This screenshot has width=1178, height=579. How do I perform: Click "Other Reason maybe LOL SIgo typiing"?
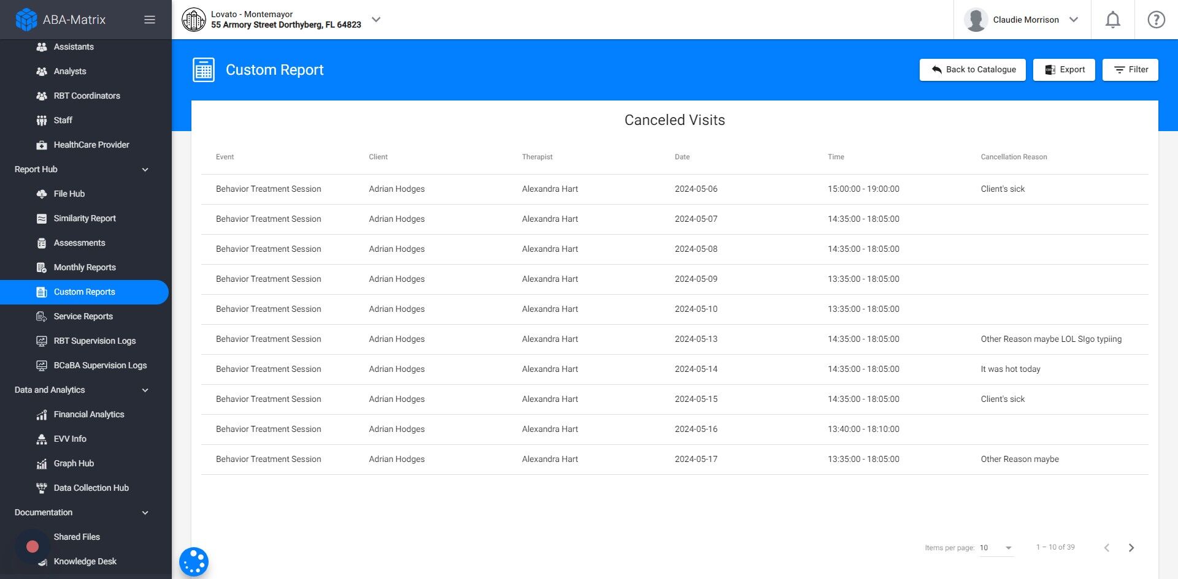[x=1051, y=339]
